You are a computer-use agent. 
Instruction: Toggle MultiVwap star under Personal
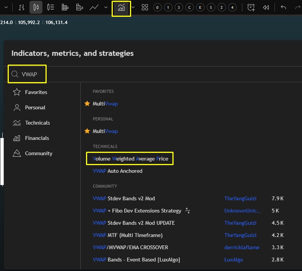[x=87, y=131]
